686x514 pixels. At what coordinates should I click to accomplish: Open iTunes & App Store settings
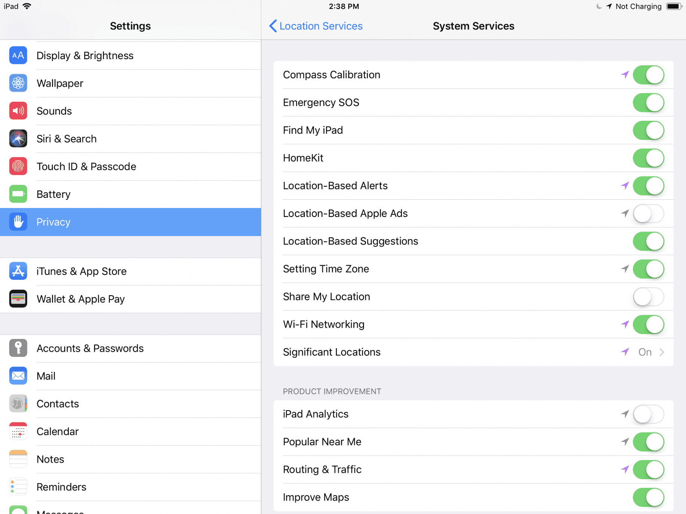point(82,271)
